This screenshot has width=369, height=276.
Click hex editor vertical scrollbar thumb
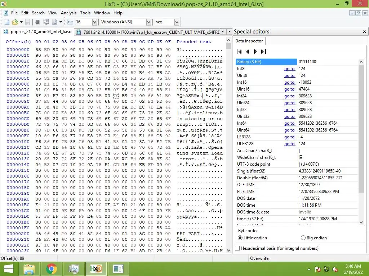coord(228,46)
